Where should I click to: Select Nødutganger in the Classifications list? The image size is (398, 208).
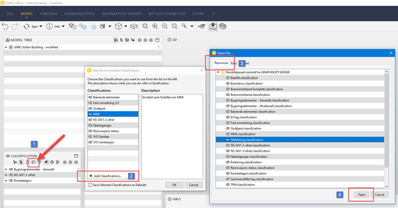click(x=113, y=125)
